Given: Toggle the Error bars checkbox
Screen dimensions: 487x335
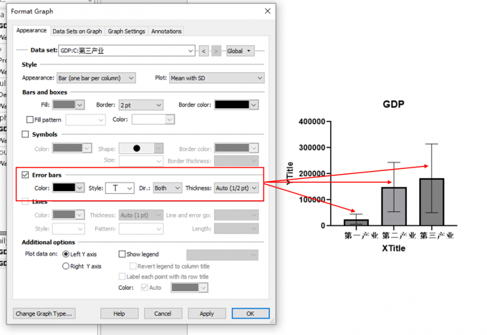Looking at the screenshot, I should click(x=26, y=175).
